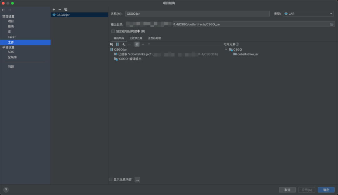
Task: Select cobaltstrike.jar in available elements
Action: point(246,54)
